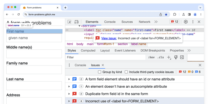Click the red 12 issues counter badge

[x=174, y=22]
